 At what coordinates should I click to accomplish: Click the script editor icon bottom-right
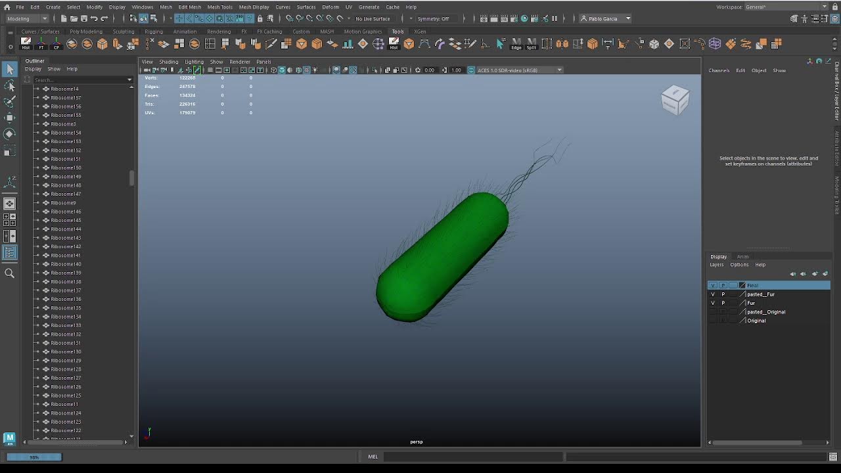coord(833,457)
